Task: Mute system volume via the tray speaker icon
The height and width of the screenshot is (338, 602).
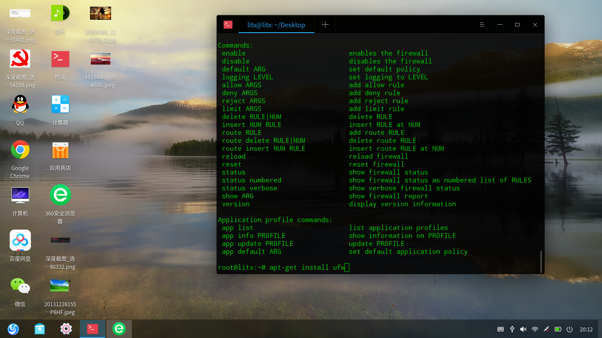Action: [x=523, y=329]
